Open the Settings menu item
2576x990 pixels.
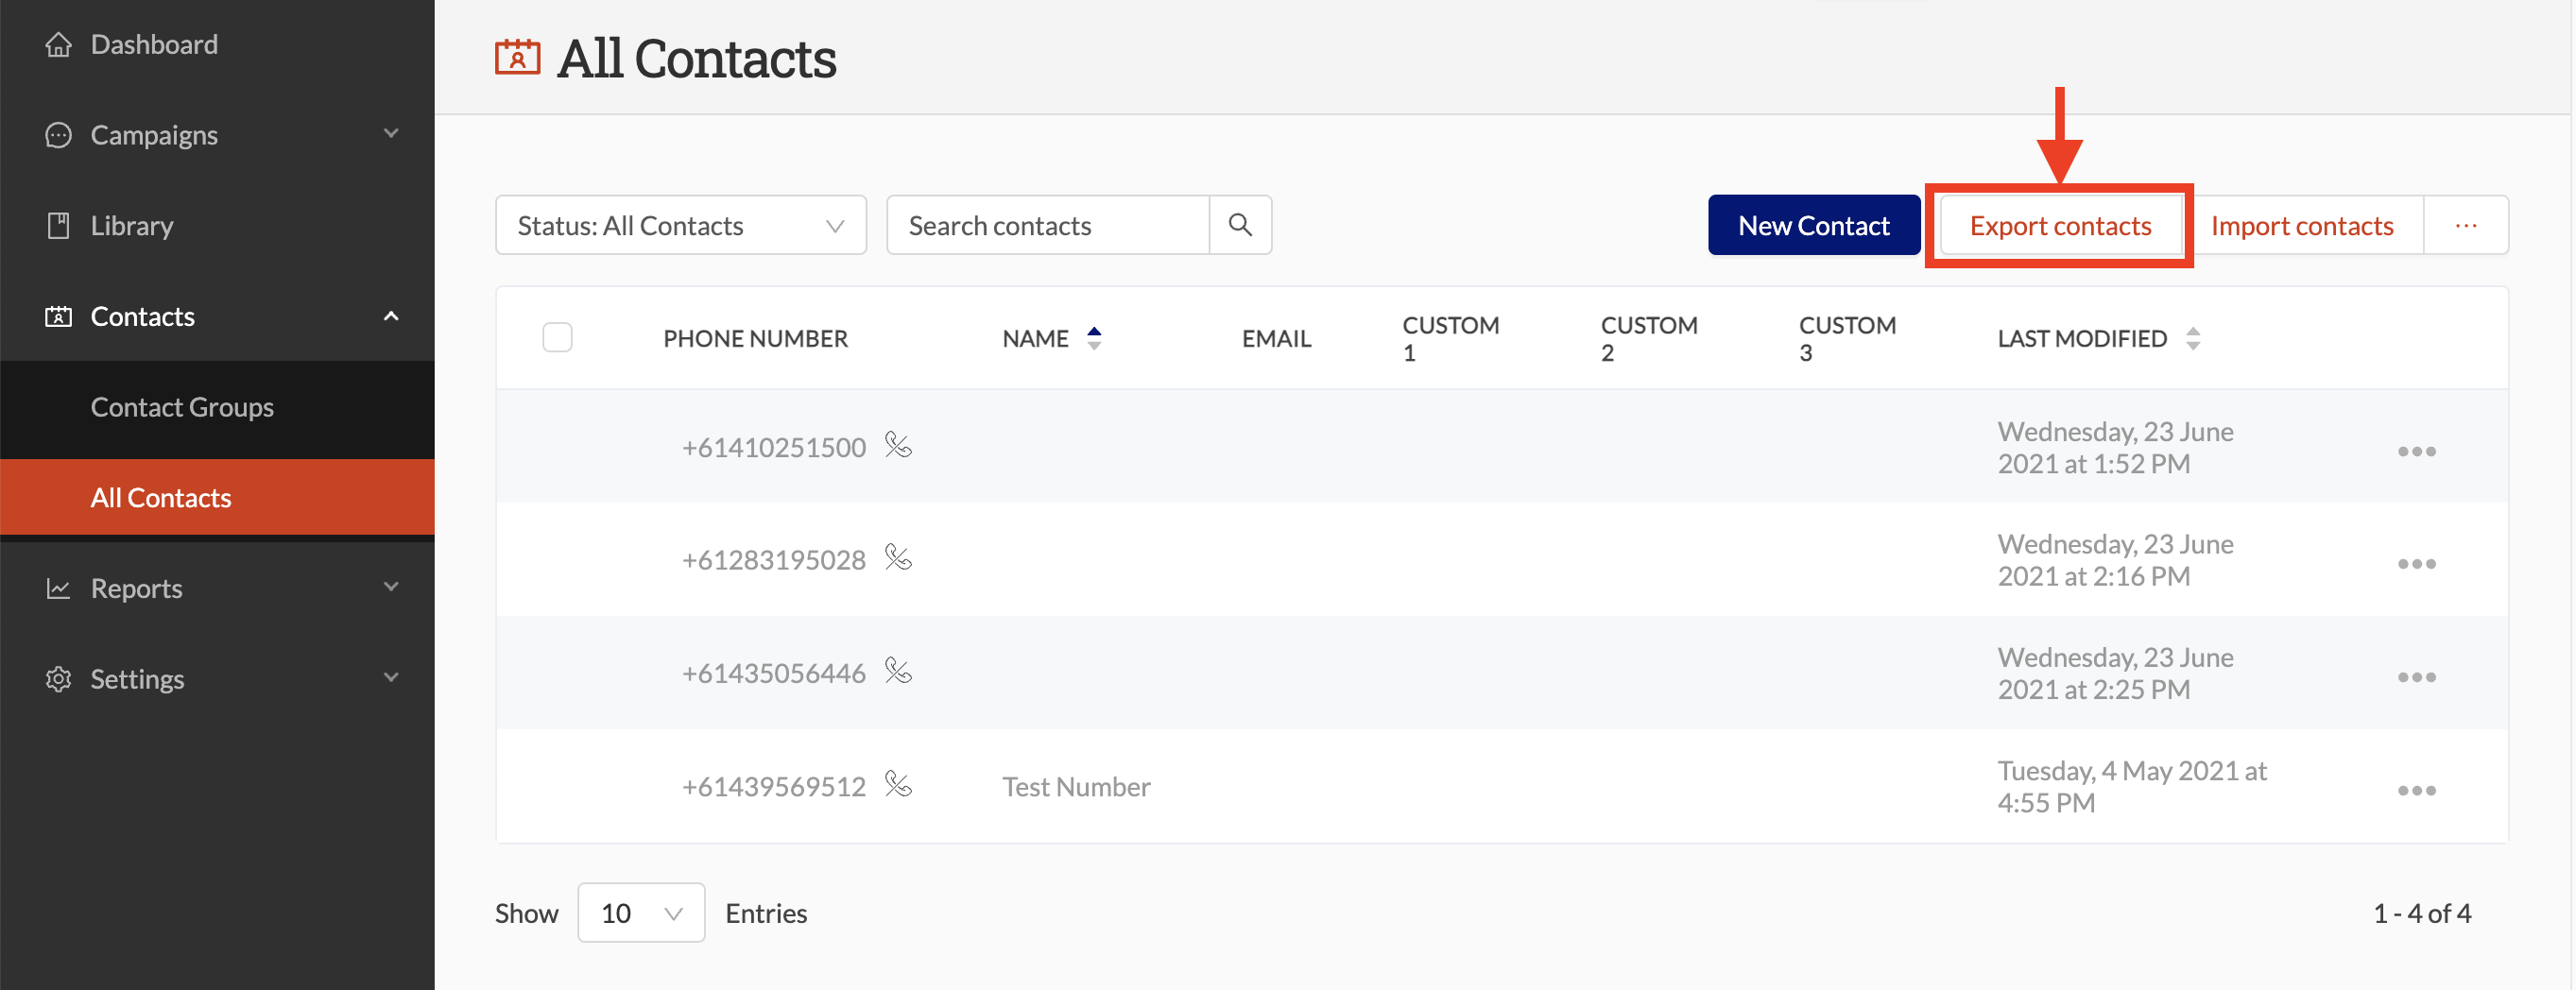pyautogui.click(x=217, y=679)
